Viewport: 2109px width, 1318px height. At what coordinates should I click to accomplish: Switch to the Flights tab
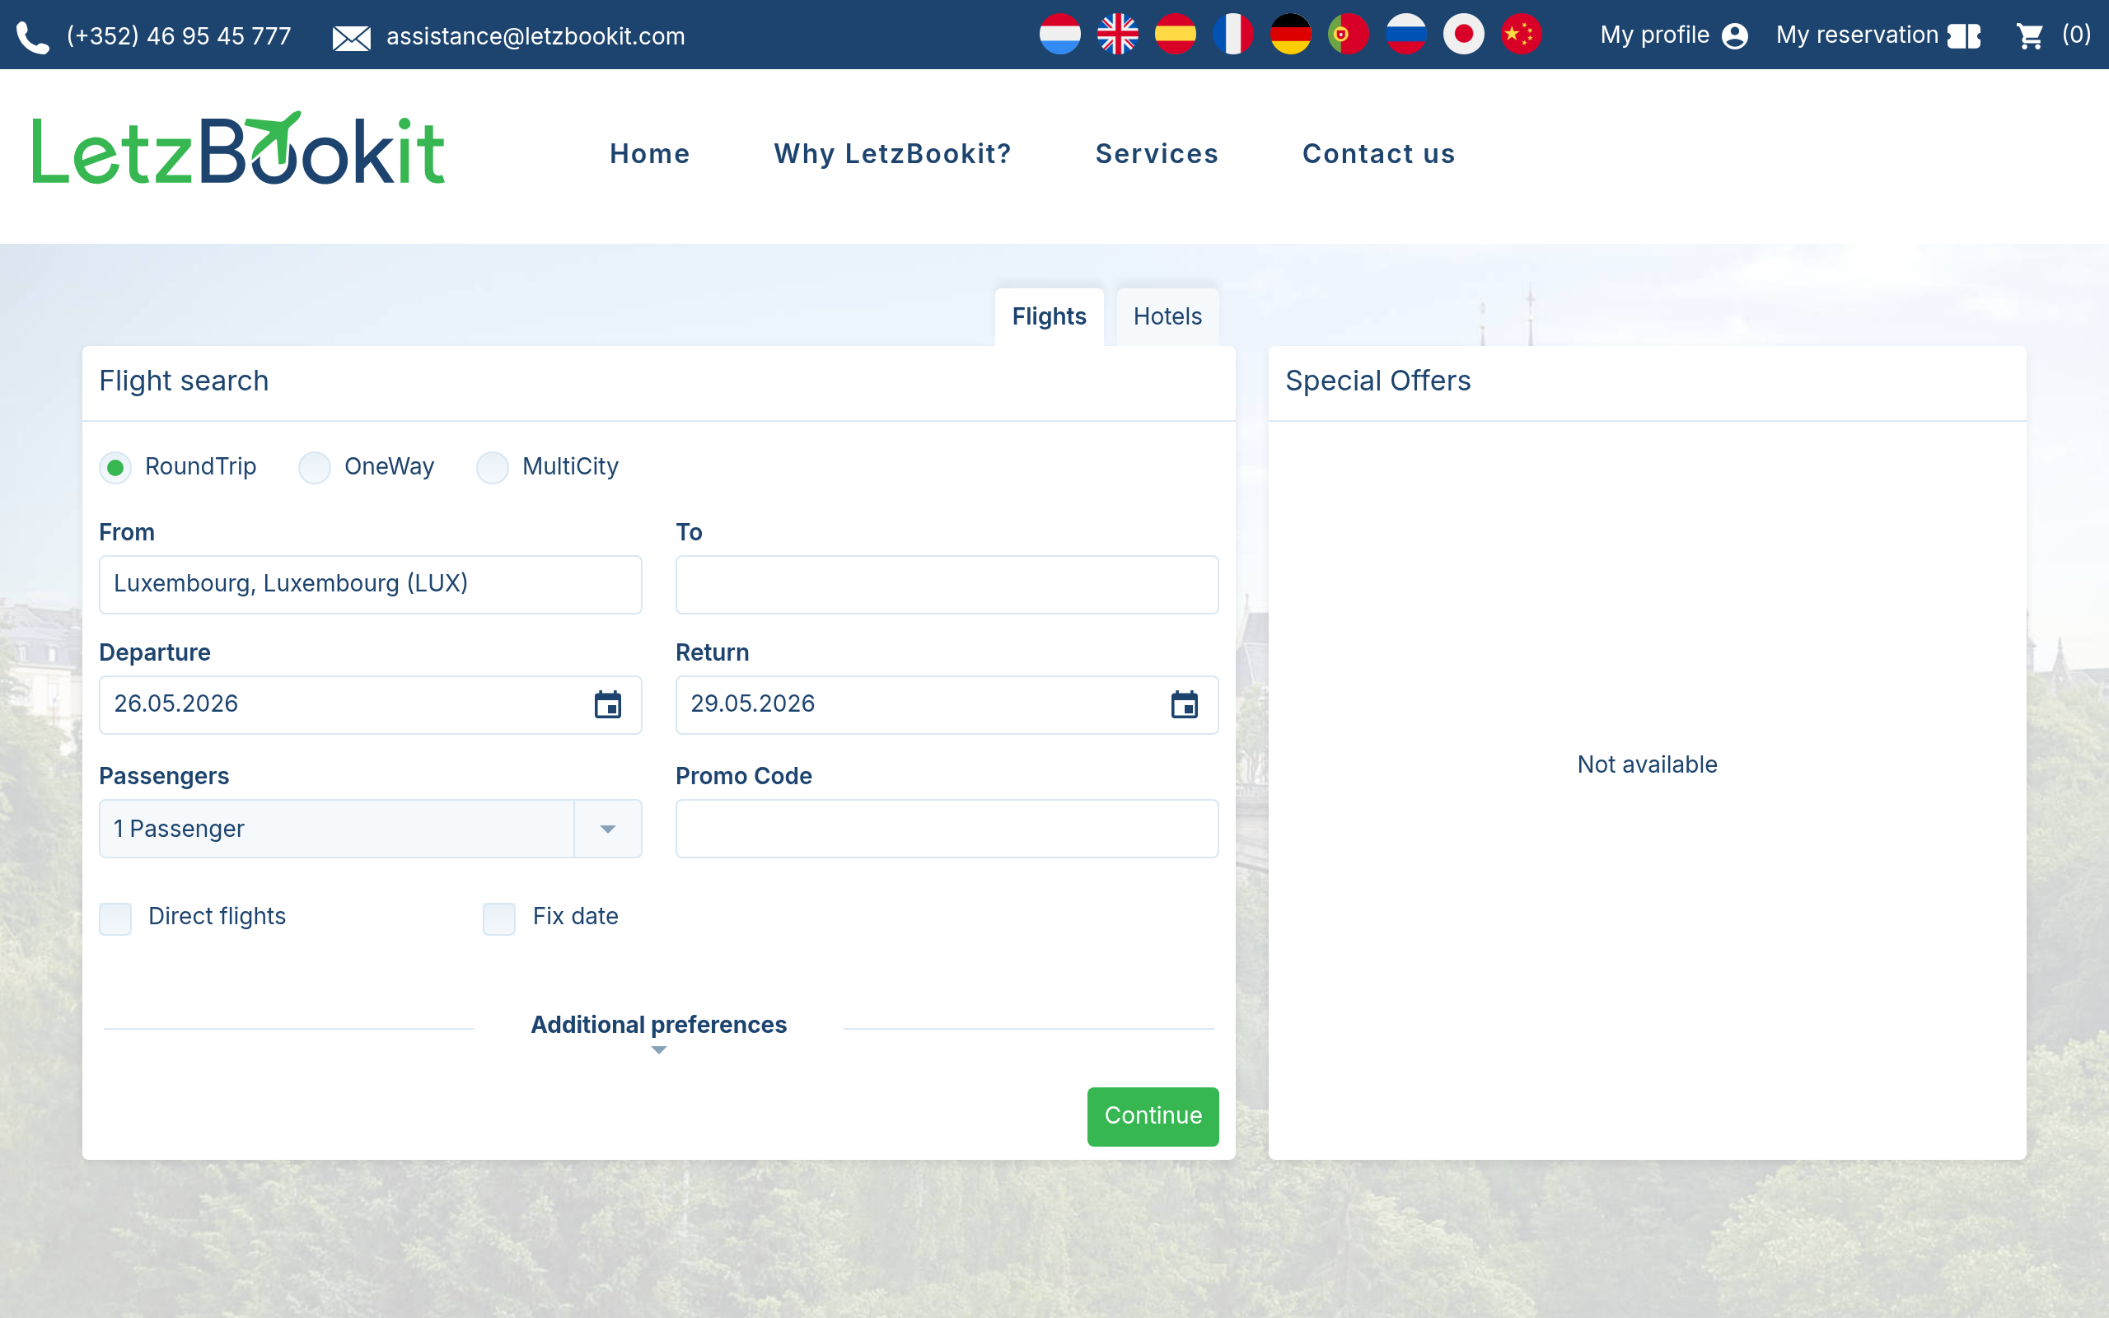[1050, 316]
